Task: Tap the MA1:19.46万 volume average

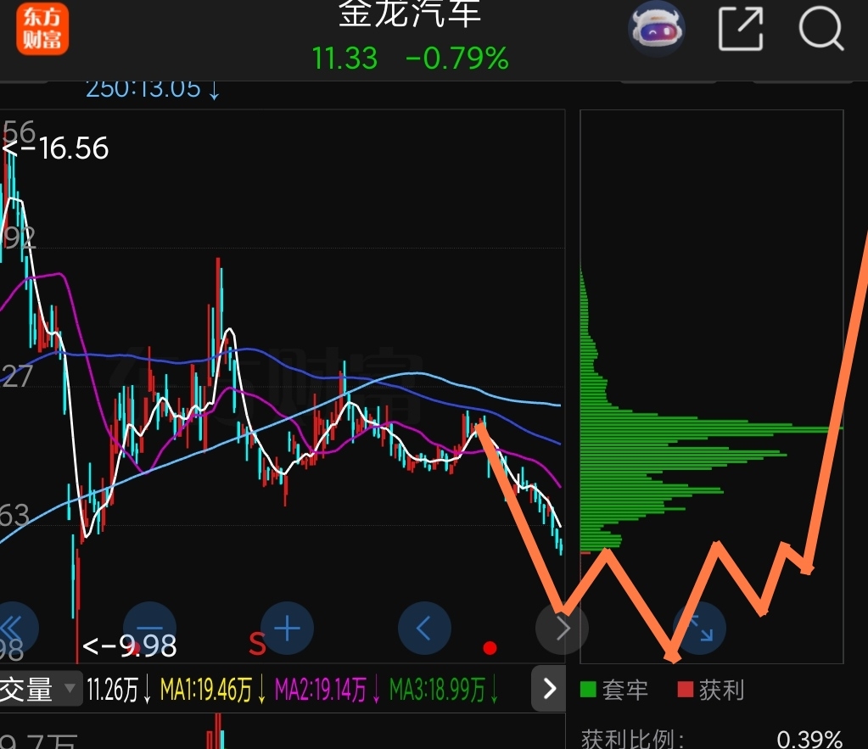Action: point(206,690)
